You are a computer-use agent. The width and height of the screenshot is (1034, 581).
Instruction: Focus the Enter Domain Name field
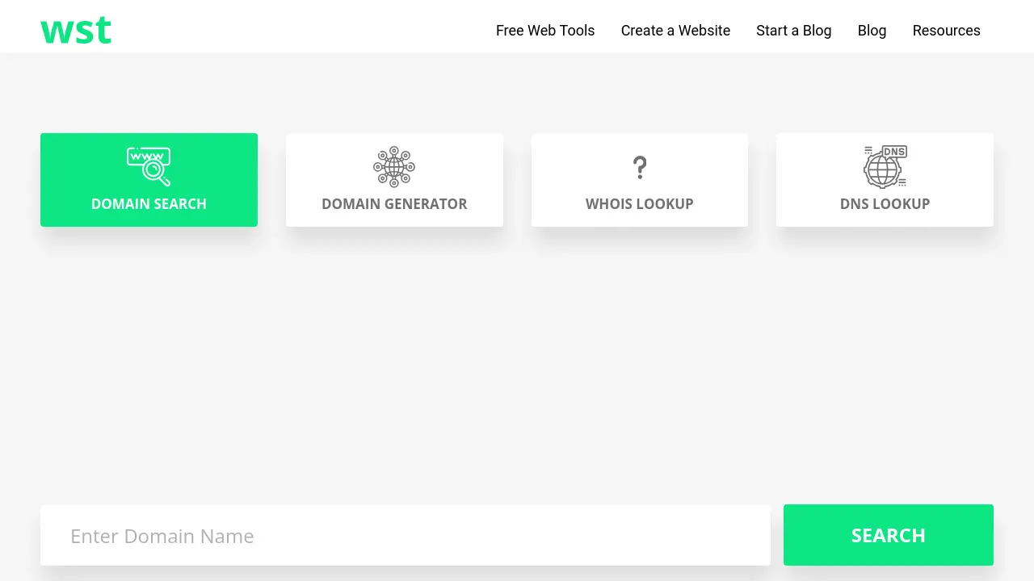point(406,536)
